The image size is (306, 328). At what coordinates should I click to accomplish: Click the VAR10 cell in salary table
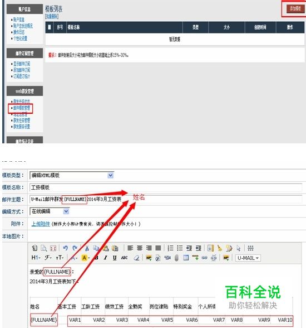coord(285,320)
